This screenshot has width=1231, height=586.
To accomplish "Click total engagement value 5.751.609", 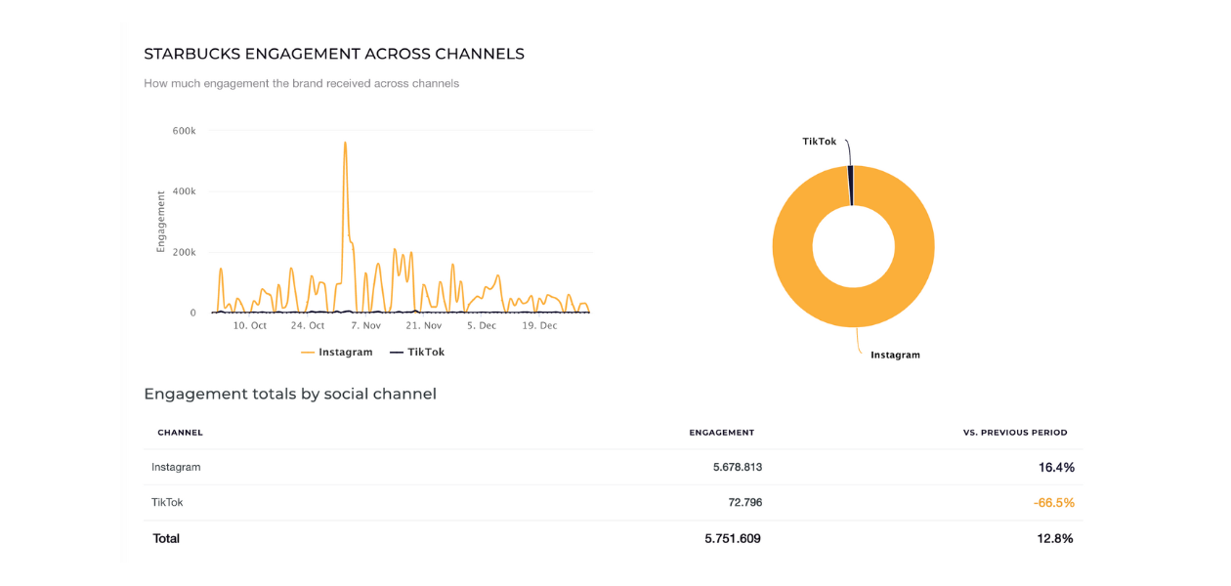I will click(733, 538).
